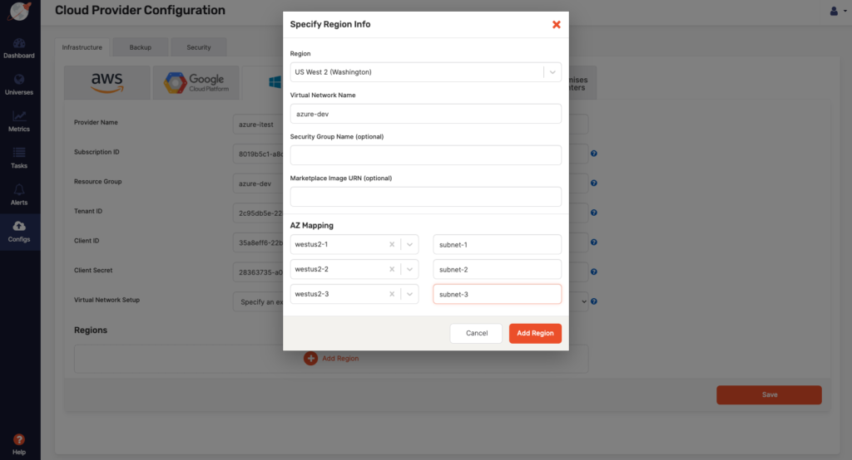
Task: Expand the westus2-2 zone dropdown
Action: 409,270
